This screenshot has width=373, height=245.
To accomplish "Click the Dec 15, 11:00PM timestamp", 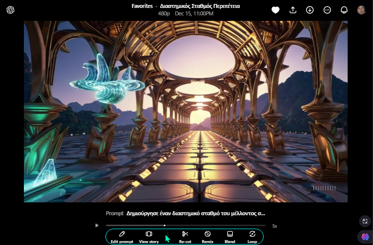I will [194, 13].
